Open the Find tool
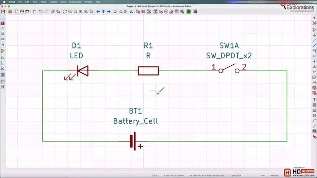This screenshot has height=178, width=317. tap(53, 12)
